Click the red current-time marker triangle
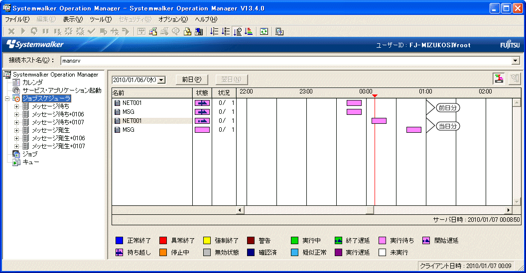This screenshot has width=526, height=273. tap(375, 96)
